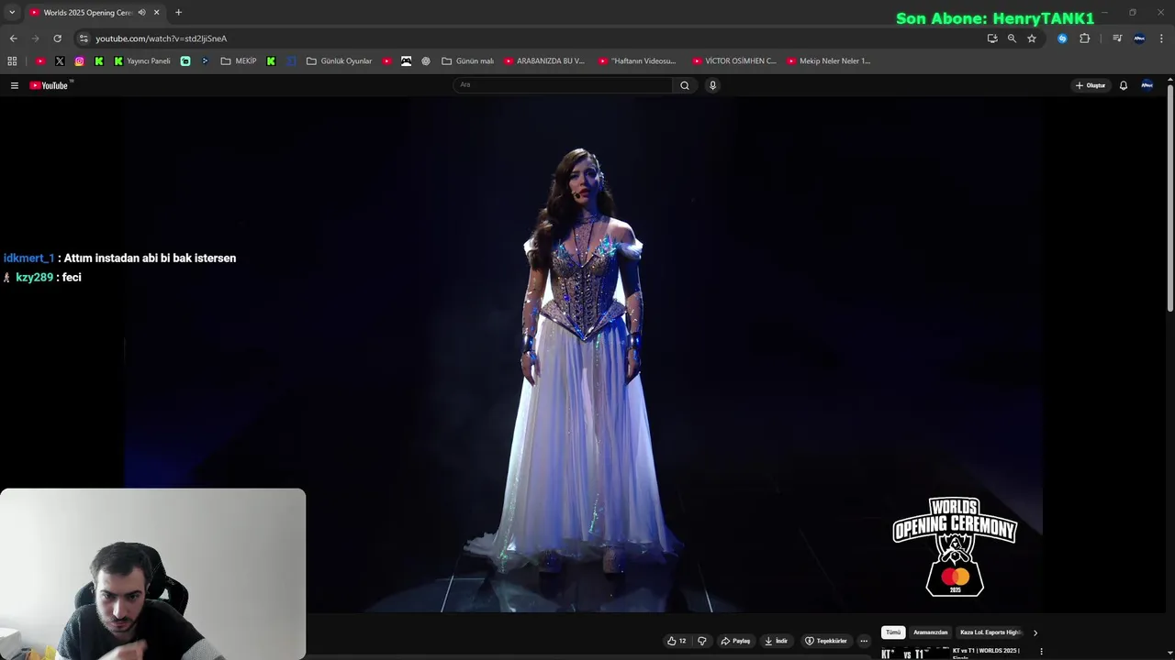The width and height of the screenshot is (1175, 660).
Task: Start voice search with microphone icon
Action: pos(712,85)
